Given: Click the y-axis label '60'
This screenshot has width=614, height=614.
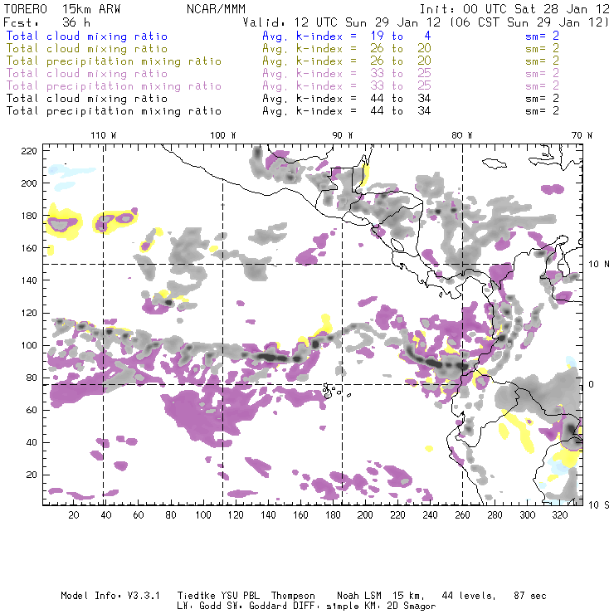Looking at the screenshot, I should click(32, 411).
